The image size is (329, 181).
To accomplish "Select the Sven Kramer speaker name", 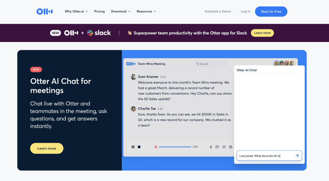I will tap(148, 77).
